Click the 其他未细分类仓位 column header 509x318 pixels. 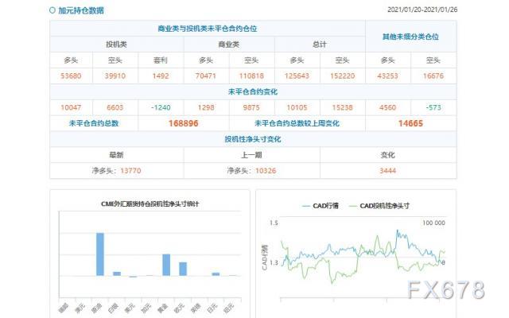(x=410, y=37)
